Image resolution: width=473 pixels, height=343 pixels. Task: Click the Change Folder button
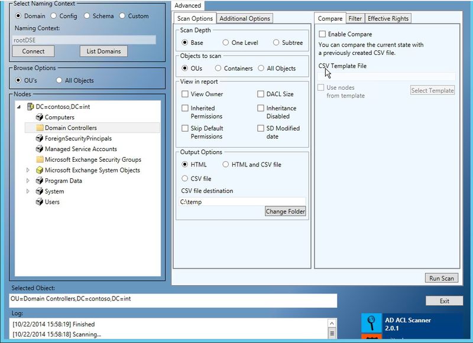pyautogui.click(x=285, y=211)
